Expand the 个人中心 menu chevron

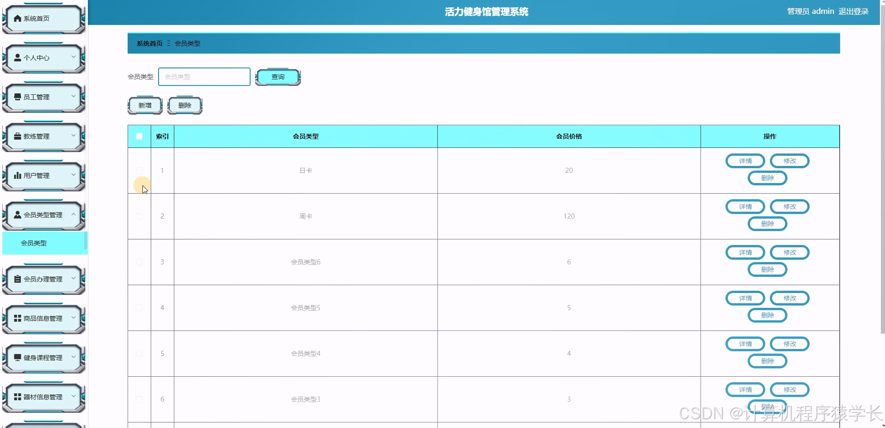point(73,57)
